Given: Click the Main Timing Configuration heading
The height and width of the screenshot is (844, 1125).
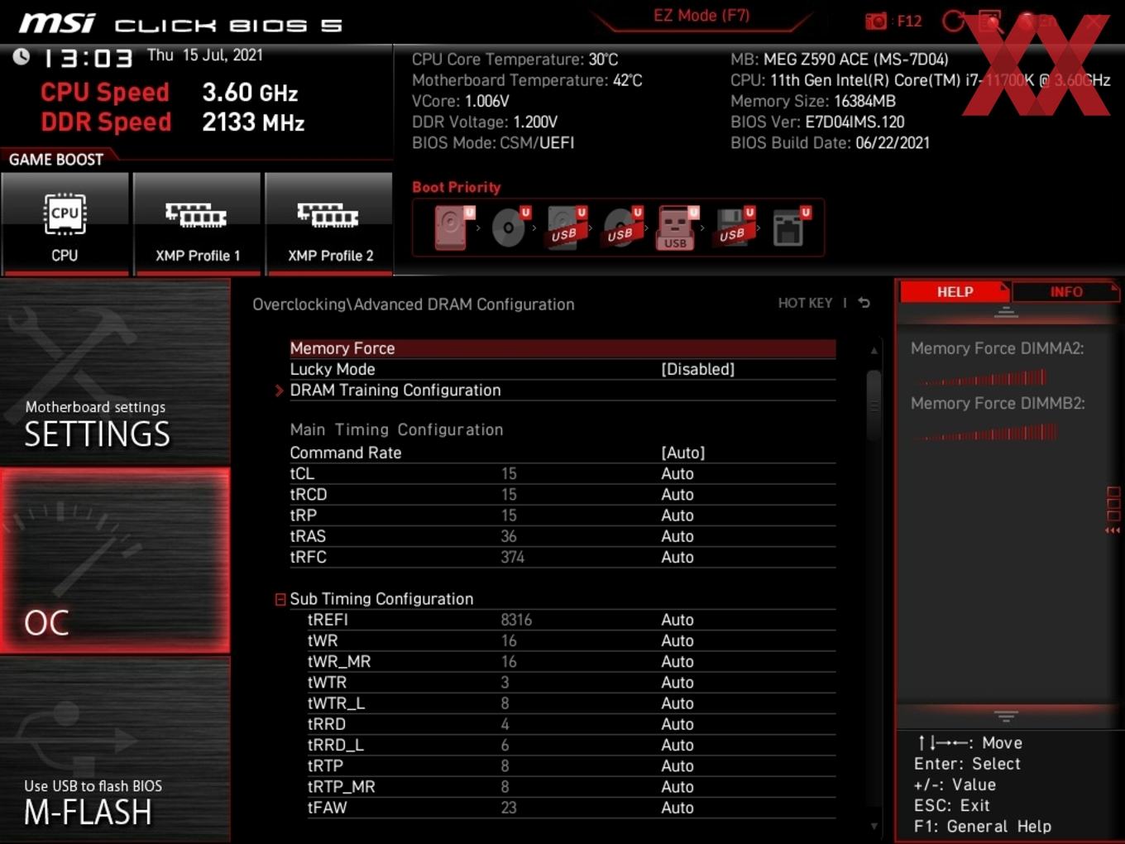Looking at the screenshot, I should (396, 429).
